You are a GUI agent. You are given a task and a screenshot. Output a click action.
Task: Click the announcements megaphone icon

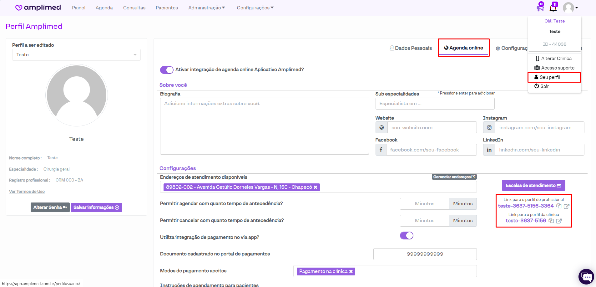pos(540,8)
